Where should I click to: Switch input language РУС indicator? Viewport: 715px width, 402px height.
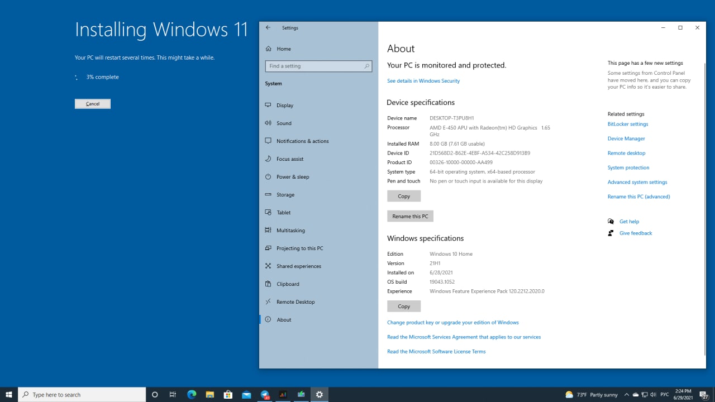tap(665, 395)
